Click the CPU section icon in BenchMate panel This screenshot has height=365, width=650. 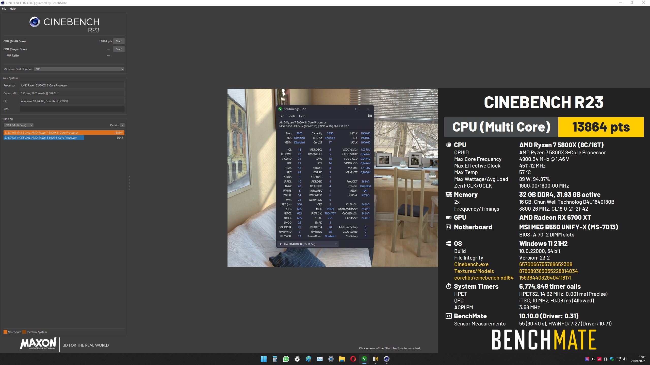(448, 145)
